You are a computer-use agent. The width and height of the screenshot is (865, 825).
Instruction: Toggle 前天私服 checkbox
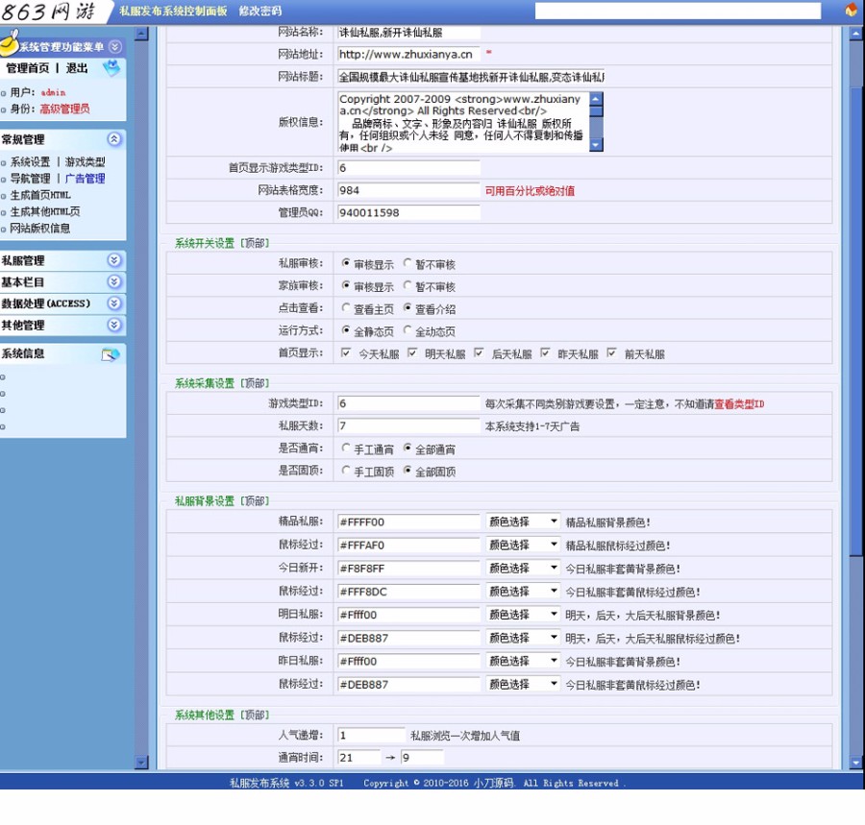tap(611, 352)
